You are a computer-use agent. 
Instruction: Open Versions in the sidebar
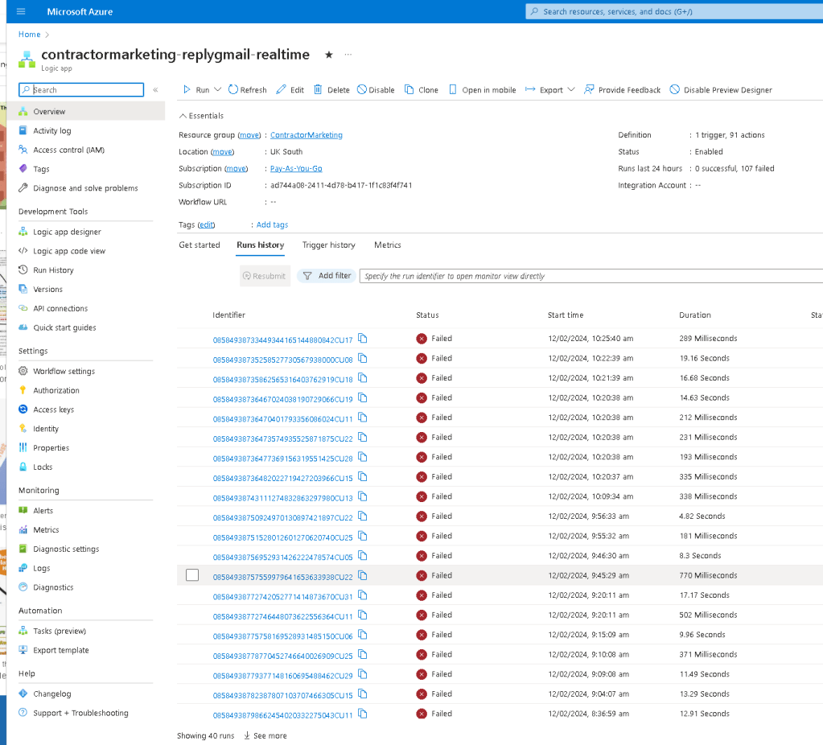(47, 290)
